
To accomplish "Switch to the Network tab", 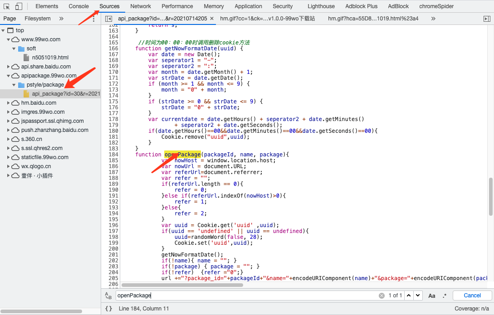I will coord(141,6).
